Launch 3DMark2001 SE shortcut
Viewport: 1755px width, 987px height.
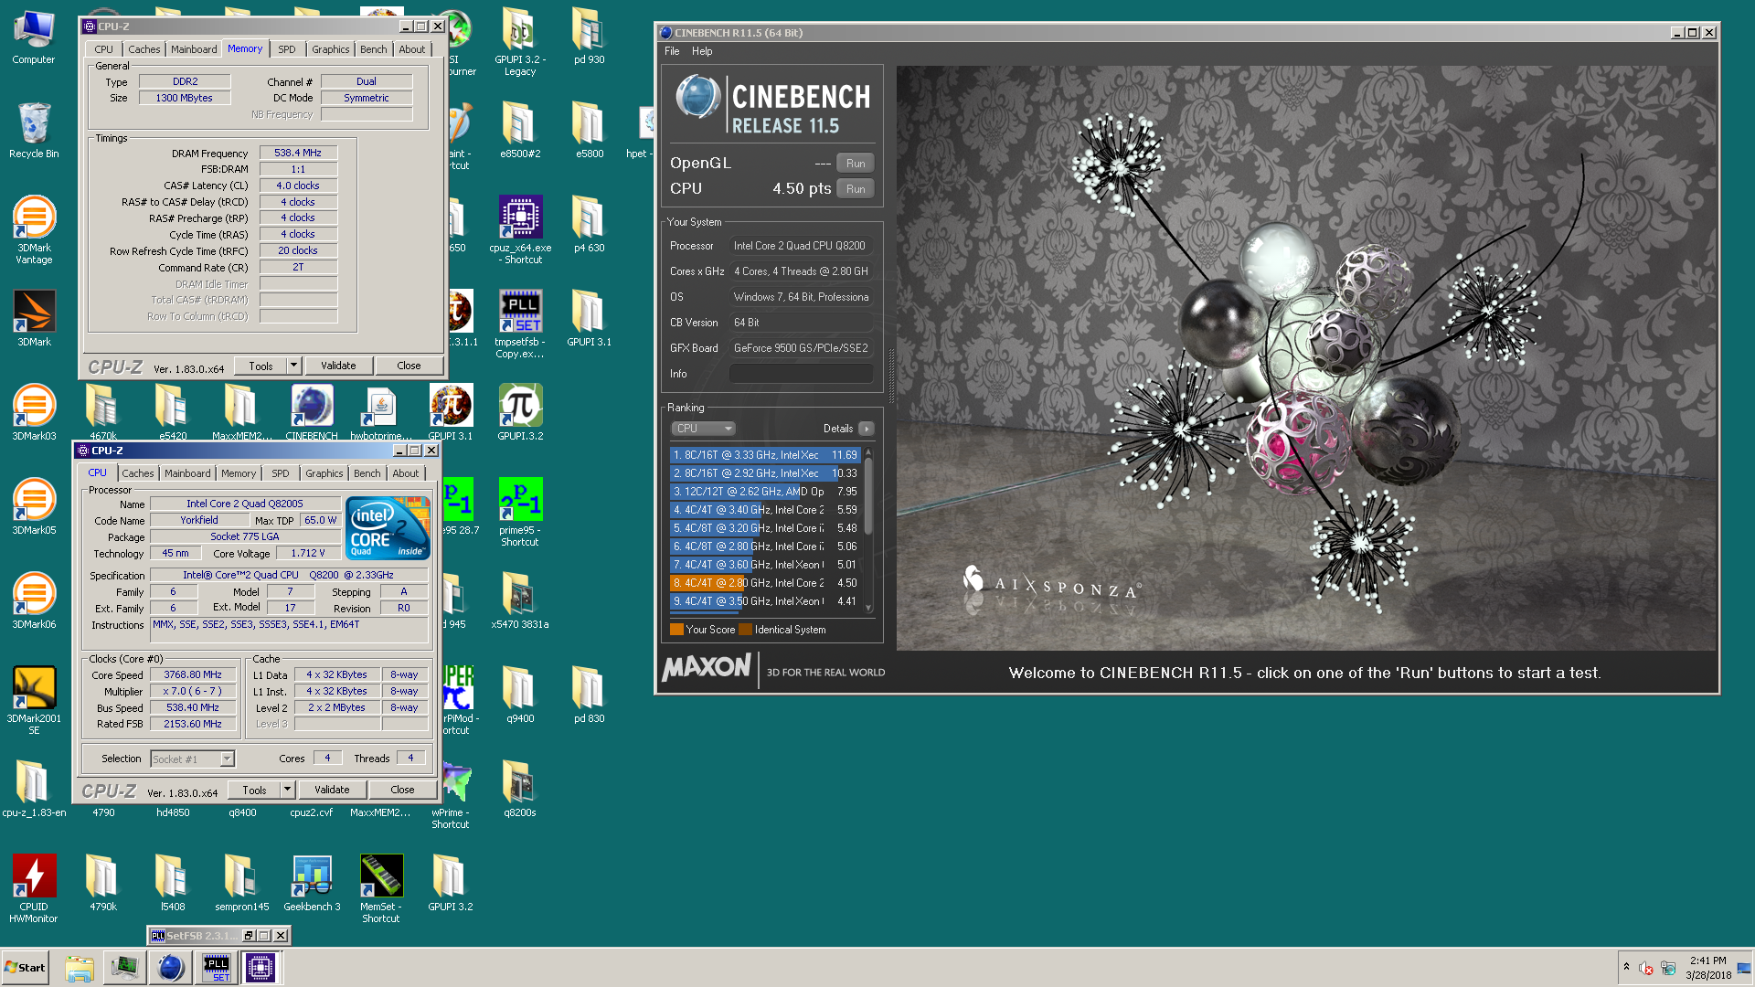34,700
